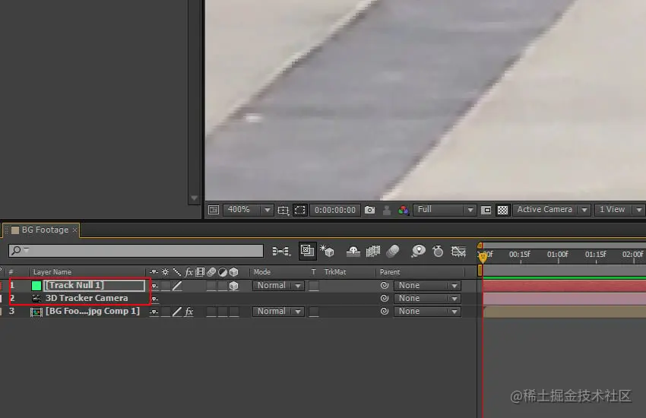Click the pink 3D Tracker Camera layer bar
This screenshot has width=646, height=418.
pyautogui.click(x=564, y=299)
